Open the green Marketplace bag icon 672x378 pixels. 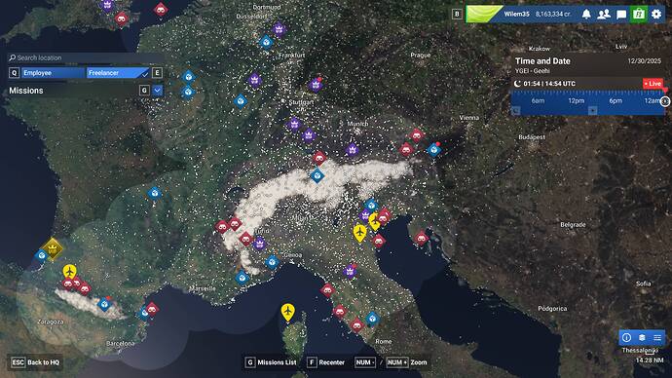(x=639, y=15)
